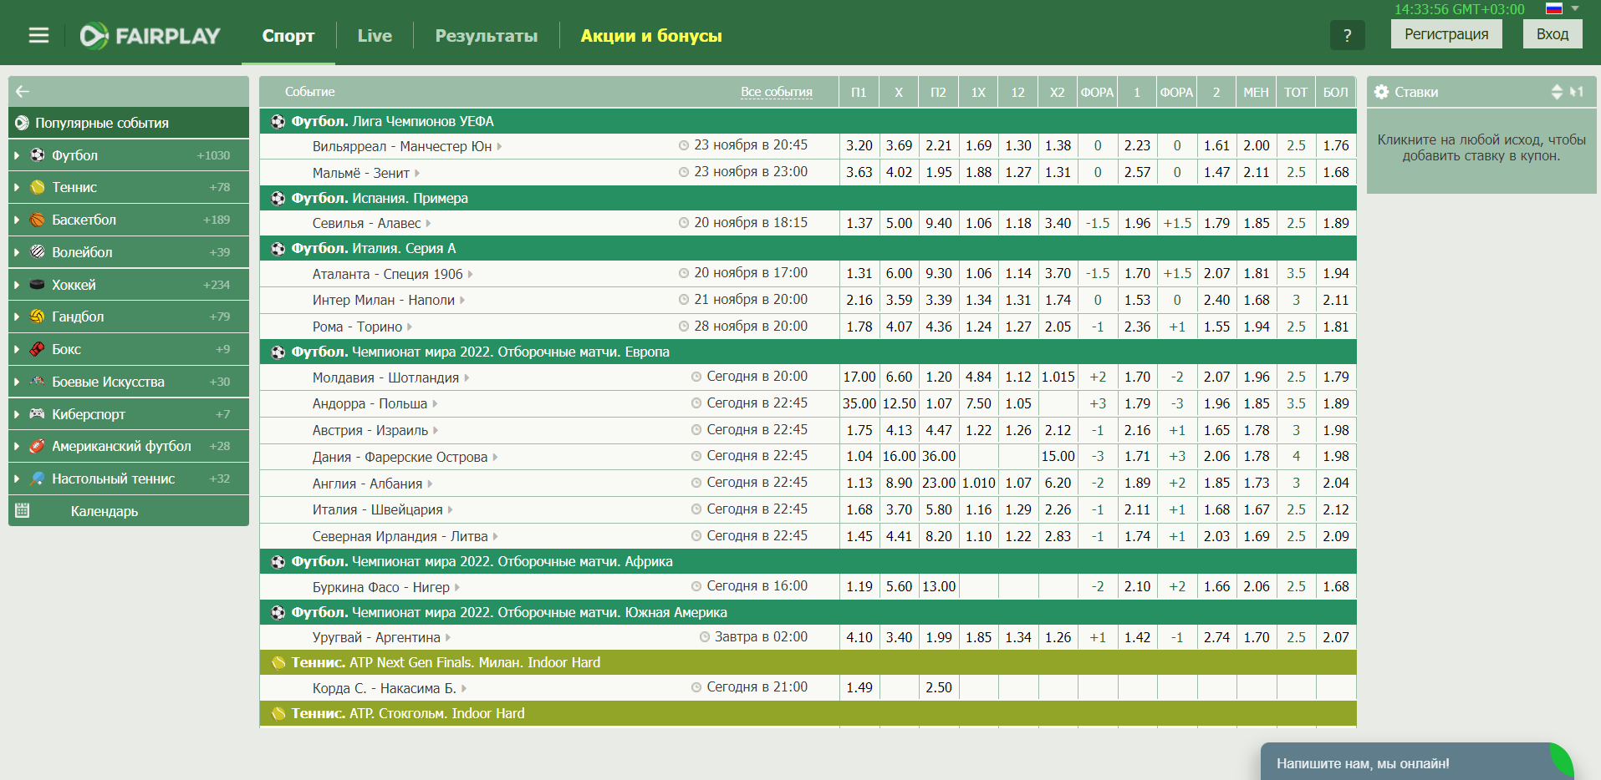Click the help question mark button
The height and width of the screenshot is (780, 1601).
[1347, 35]
